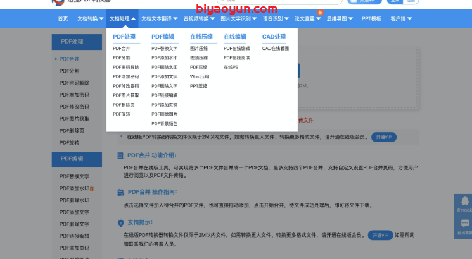Choose PDF分割 in the dropdown menu
Viewport: 472px width, 259px height.
click(121, 57)
